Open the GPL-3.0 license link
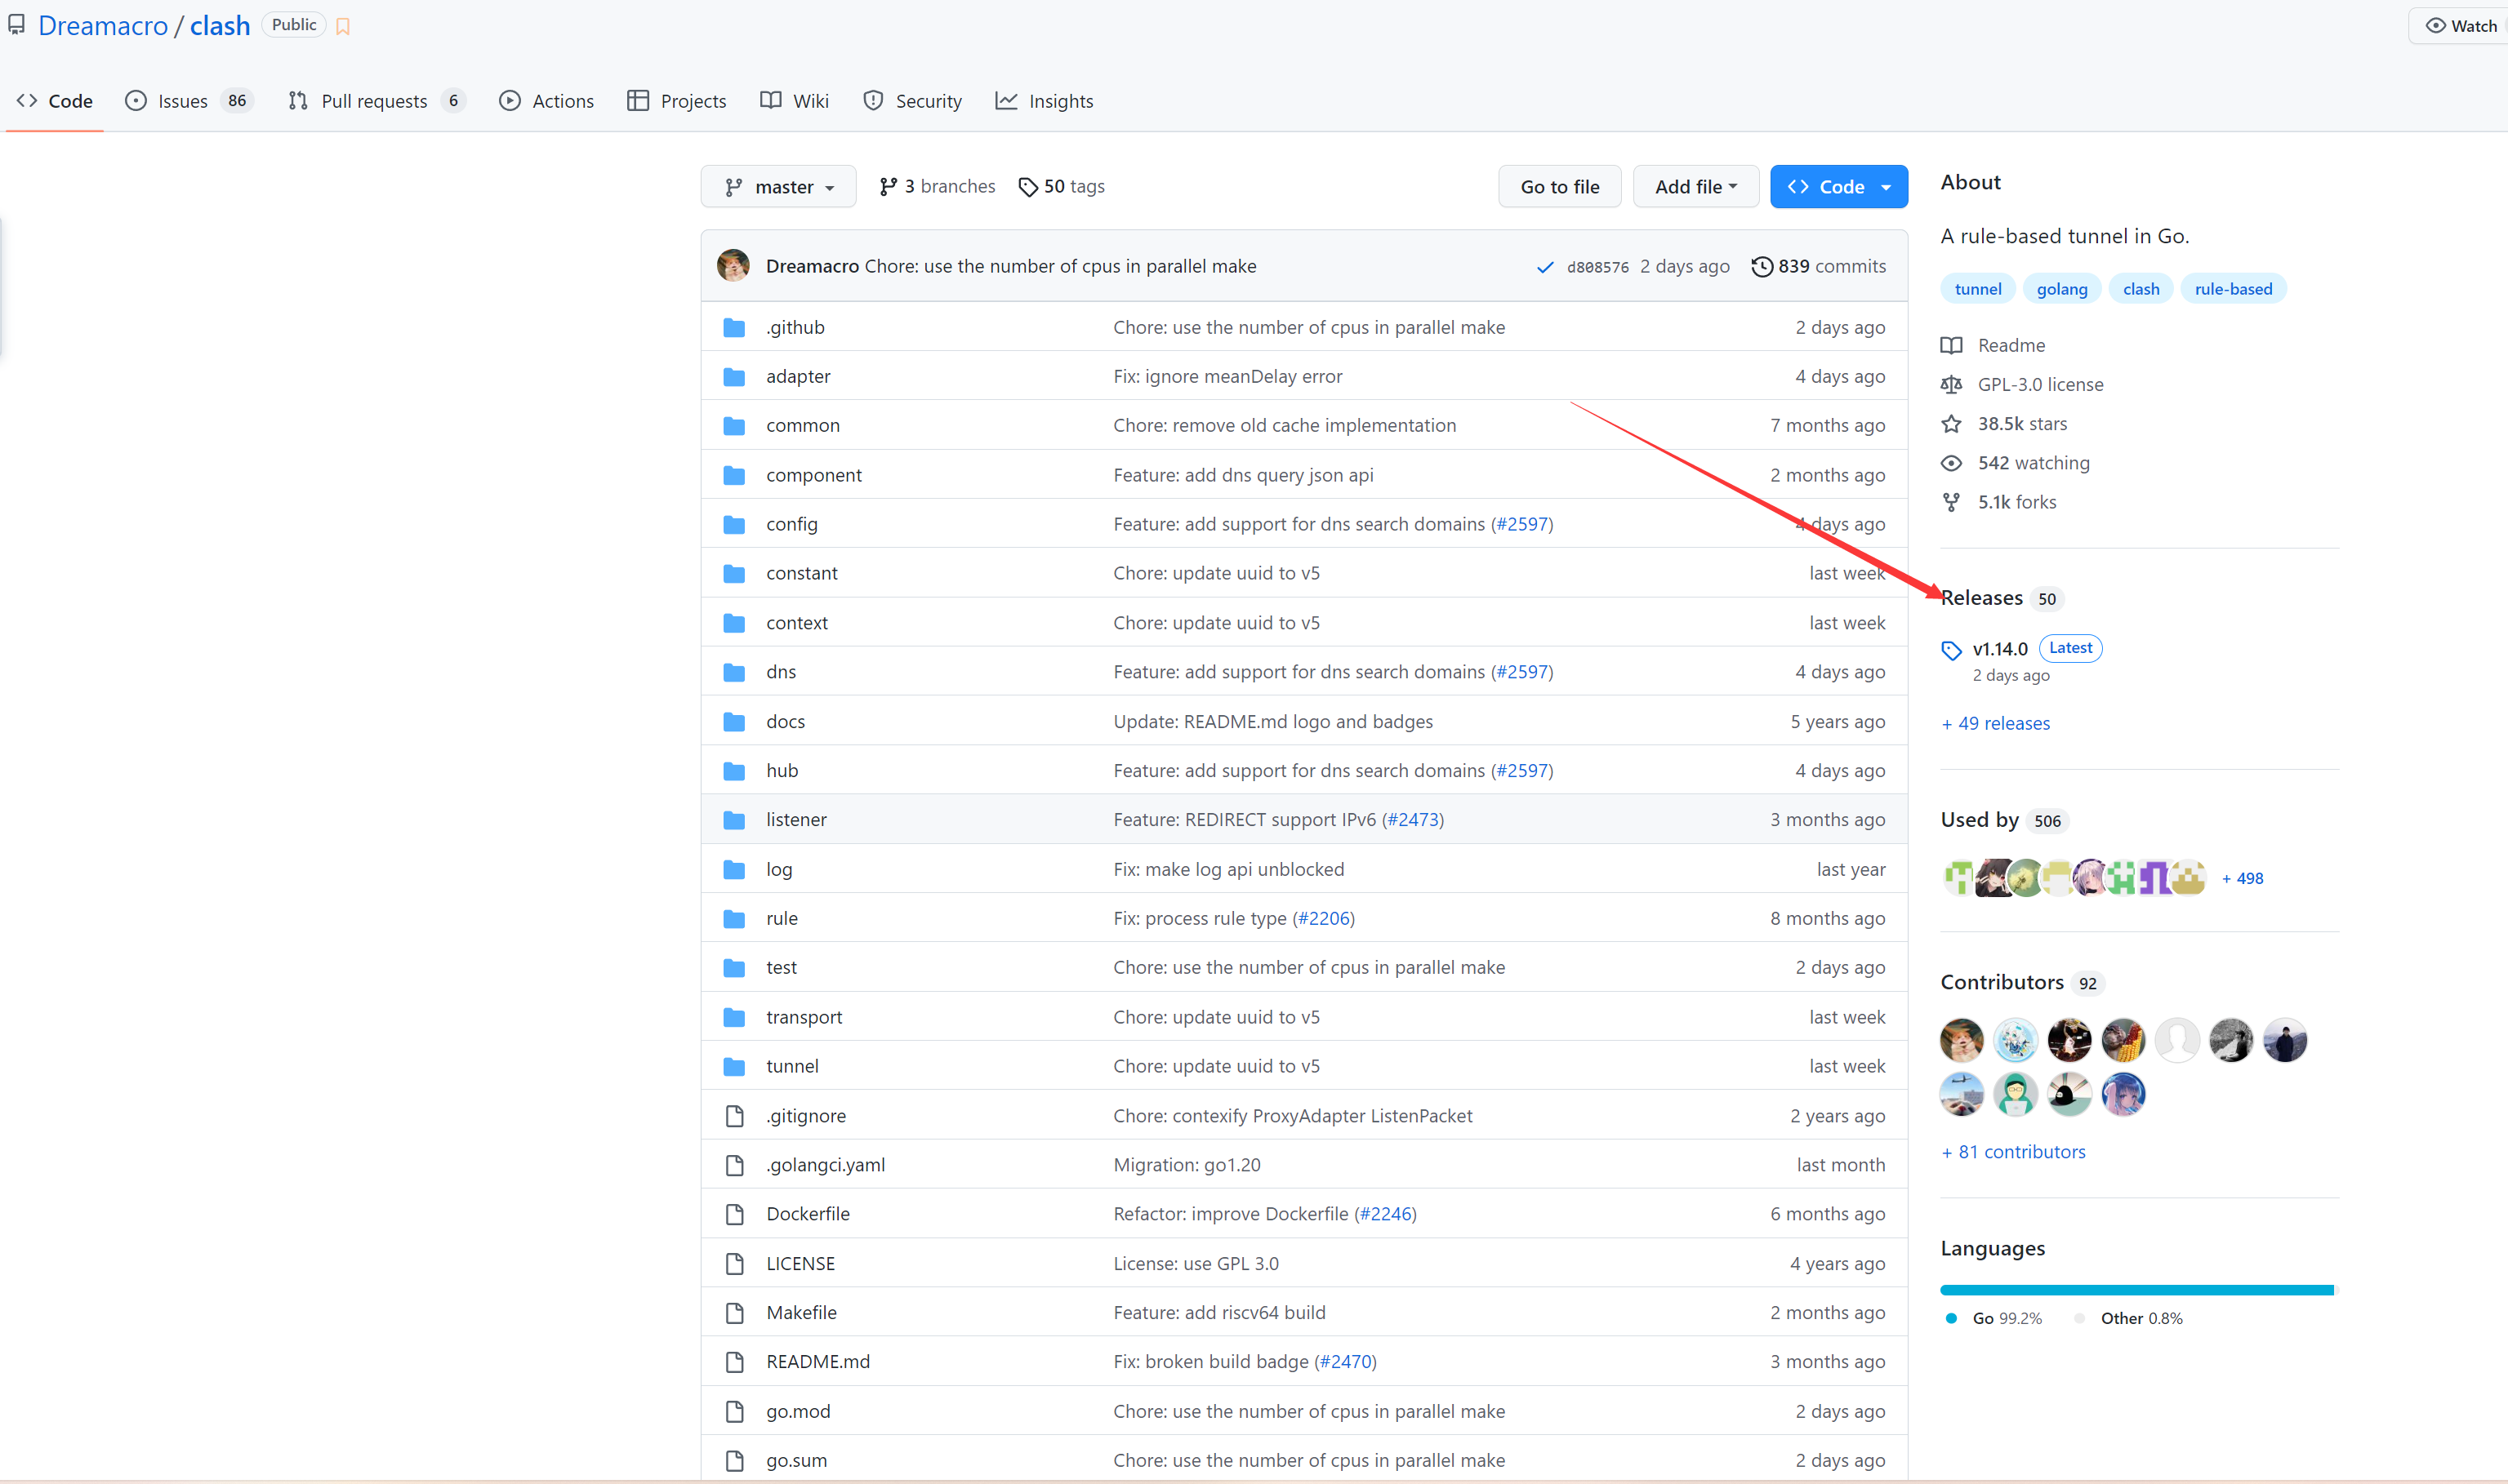 pyautogui.click(x=2040, y=385)
